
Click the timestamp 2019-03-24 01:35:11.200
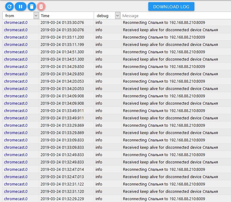point(62,37)
